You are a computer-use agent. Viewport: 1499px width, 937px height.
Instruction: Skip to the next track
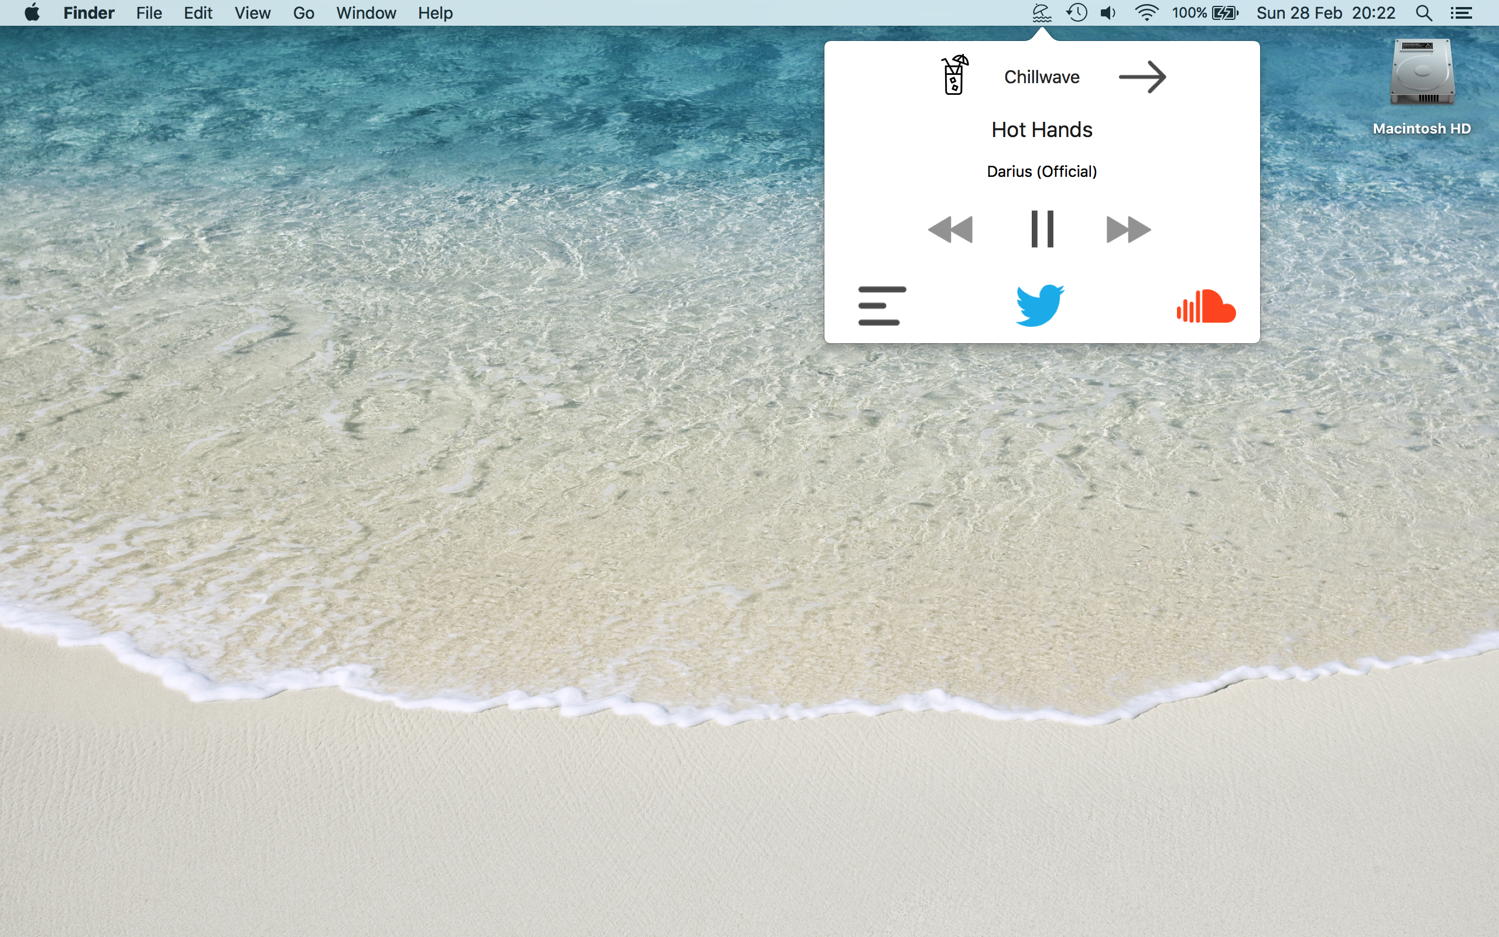1128,230
